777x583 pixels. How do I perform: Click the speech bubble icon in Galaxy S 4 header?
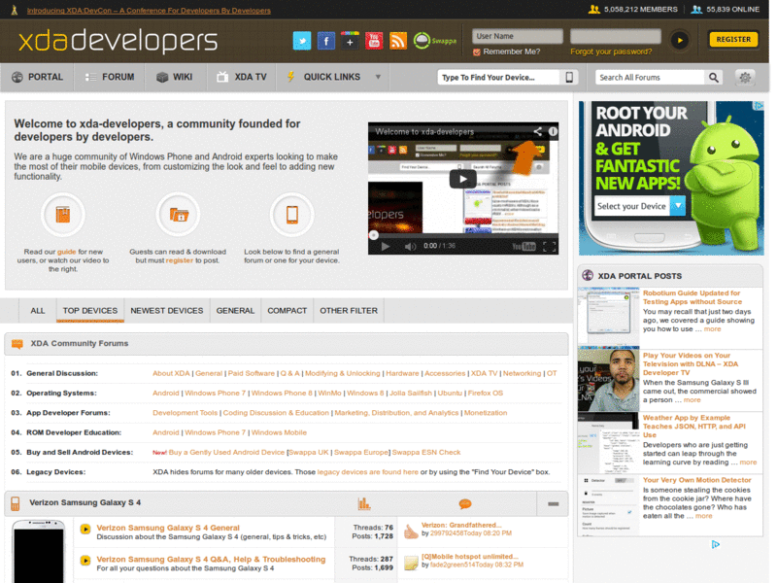(465, 504)
